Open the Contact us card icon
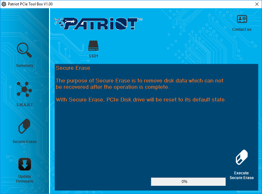262x194 pixels. pos(242,19)
